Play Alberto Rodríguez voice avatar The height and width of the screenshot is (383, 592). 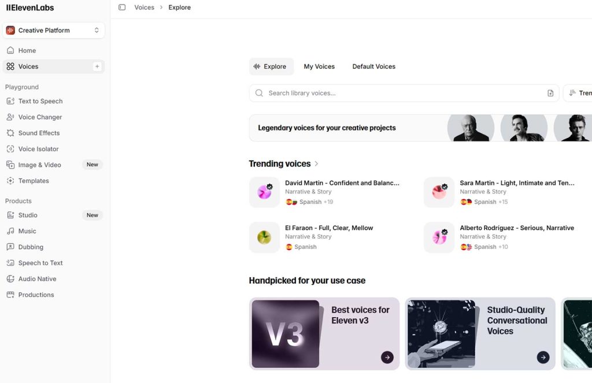pyautogui.click(x=439, y=237)
